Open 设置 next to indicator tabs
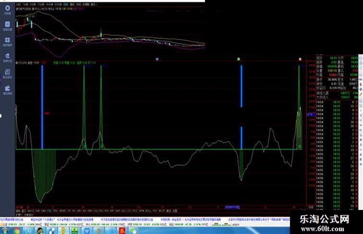The width and height of the screenshot is (363, 234). [175, 211]
